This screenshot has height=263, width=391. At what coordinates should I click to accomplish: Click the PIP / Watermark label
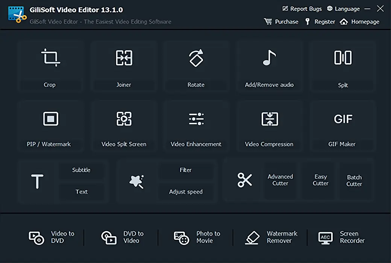click(49, 144)
